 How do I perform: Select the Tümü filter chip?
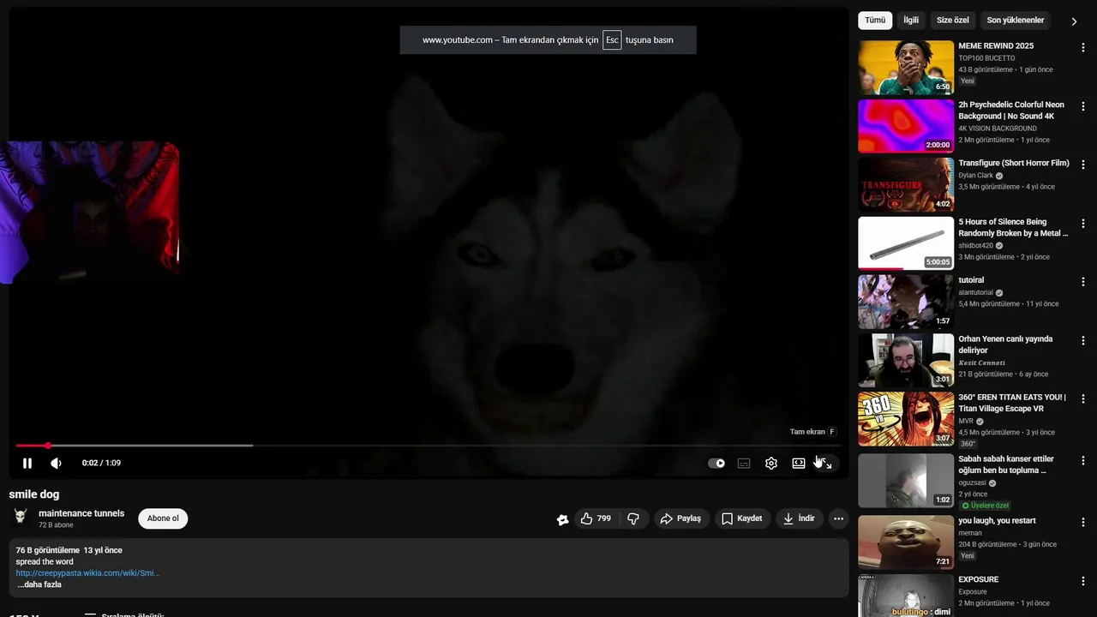[x=875, y=20]
